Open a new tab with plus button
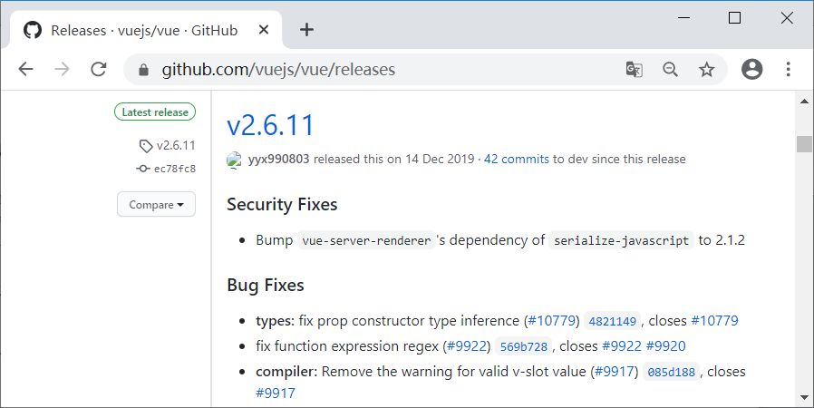Screen dimensions: 814x408 coord(306,30)
